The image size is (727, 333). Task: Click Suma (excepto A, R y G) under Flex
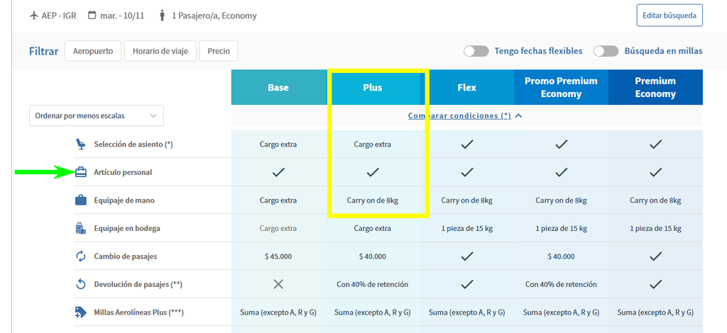point(467,312)
